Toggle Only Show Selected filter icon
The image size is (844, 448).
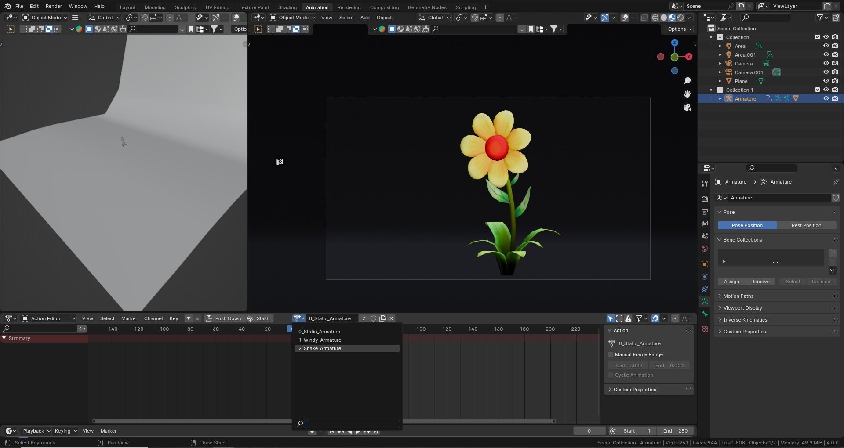pyautogui.click(x=611, y=318)
